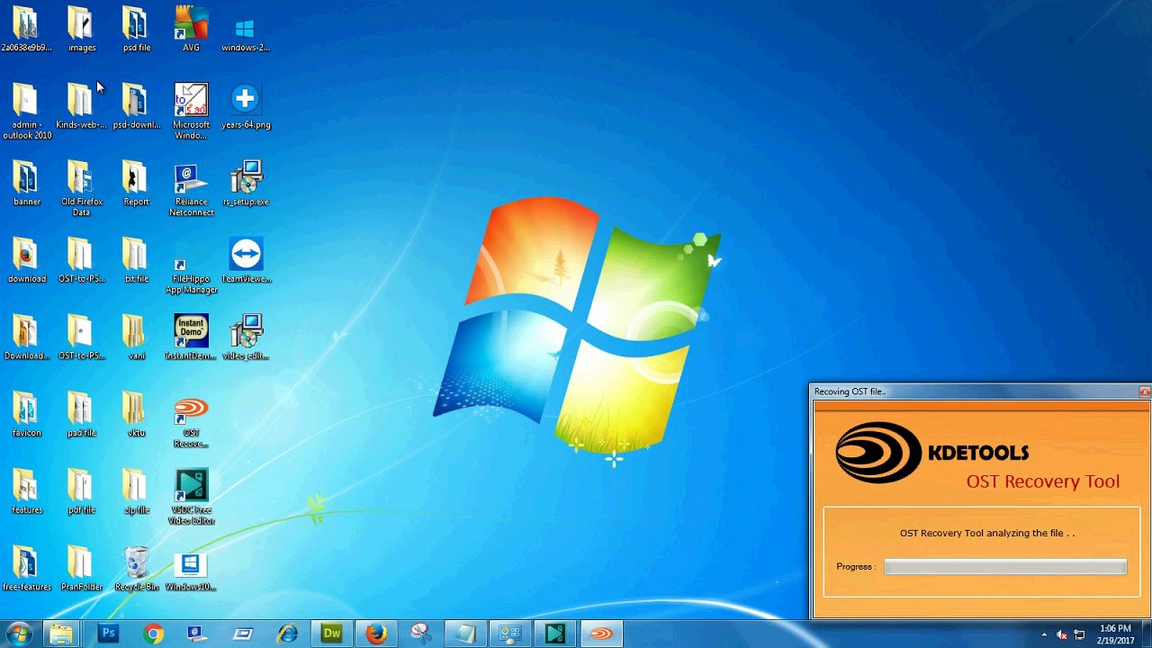
Task: Select the PranFolder folder
Action: tap(81, 569)
